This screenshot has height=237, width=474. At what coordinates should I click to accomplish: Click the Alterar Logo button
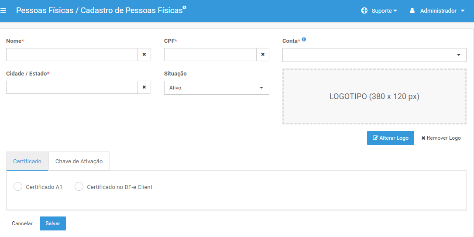(391, 138)
